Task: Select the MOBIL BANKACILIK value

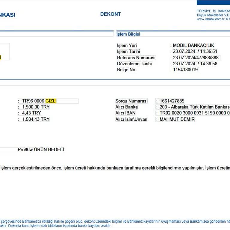Action: coord(193,45)
